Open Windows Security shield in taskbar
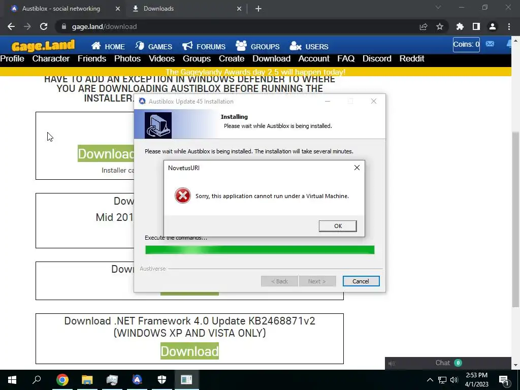520x390 pixels. pyautogui.click(x=162, y=380)
